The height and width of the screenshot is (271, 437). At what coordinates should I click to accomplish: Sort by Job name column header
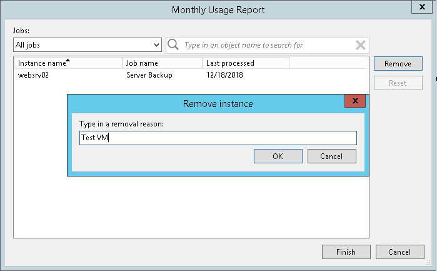[163, 63]
